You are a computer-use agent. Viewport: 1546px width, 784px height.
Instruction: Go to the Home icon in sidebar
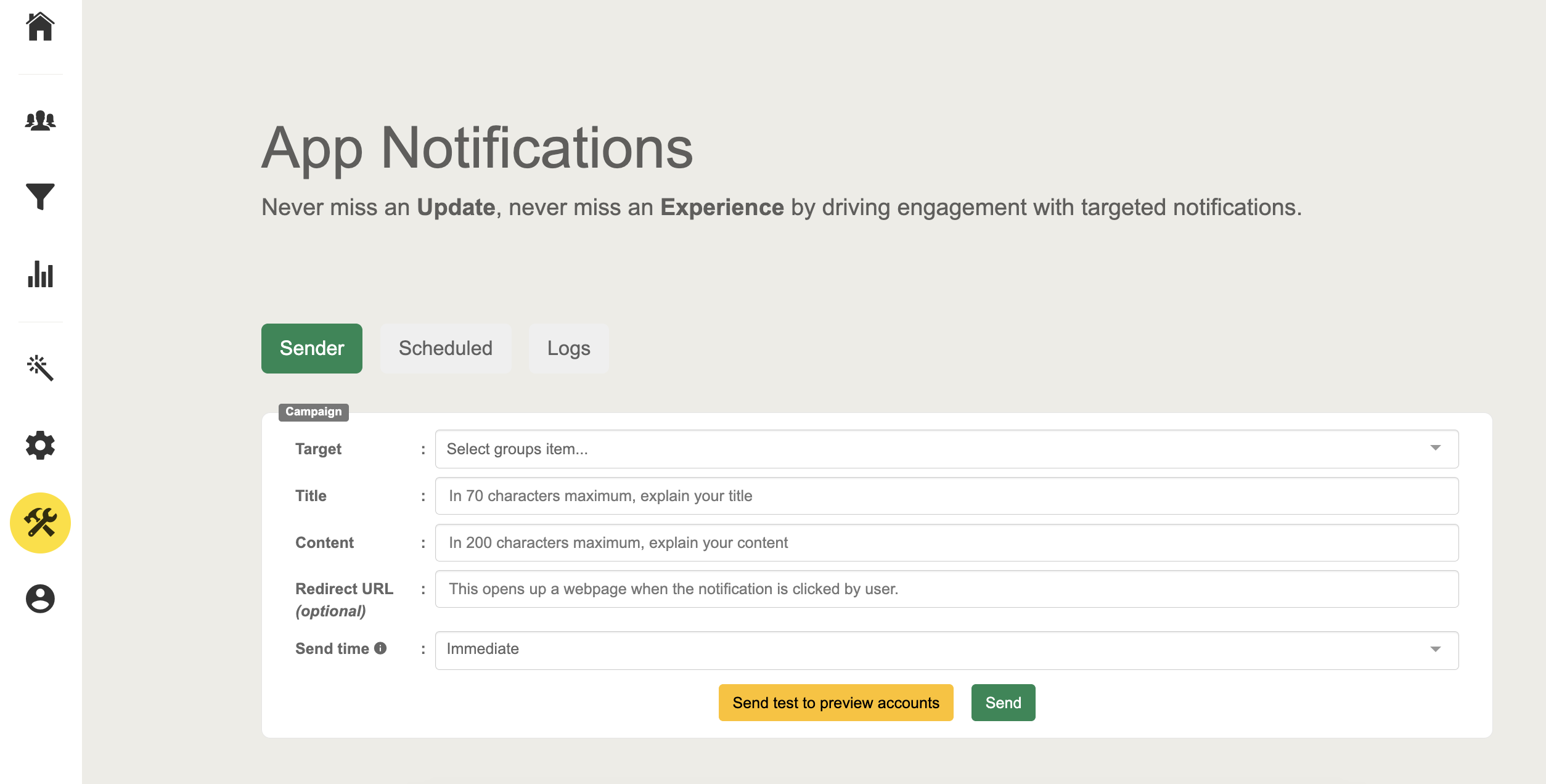pos(40,27)
